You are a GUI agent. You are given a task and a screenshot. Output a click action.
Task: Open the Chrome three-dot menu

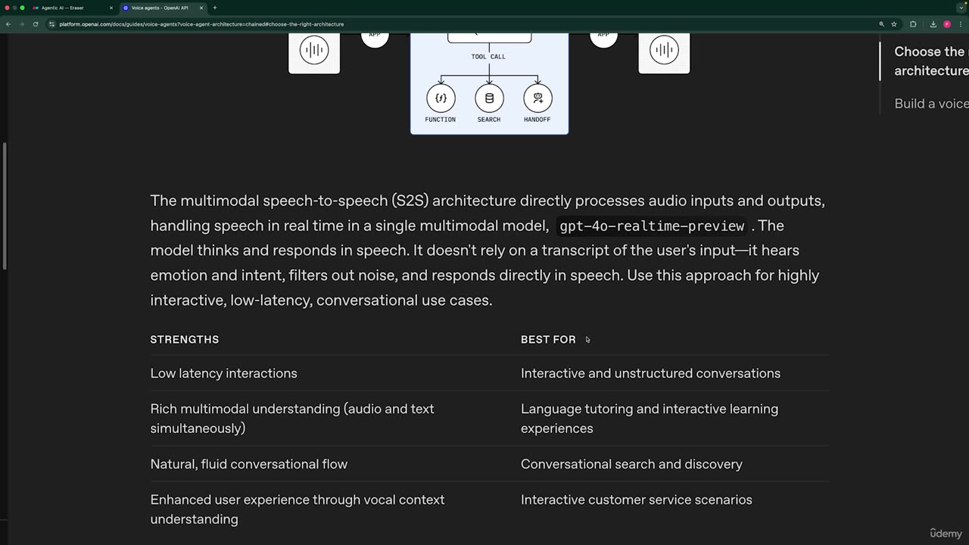(960, 24)
